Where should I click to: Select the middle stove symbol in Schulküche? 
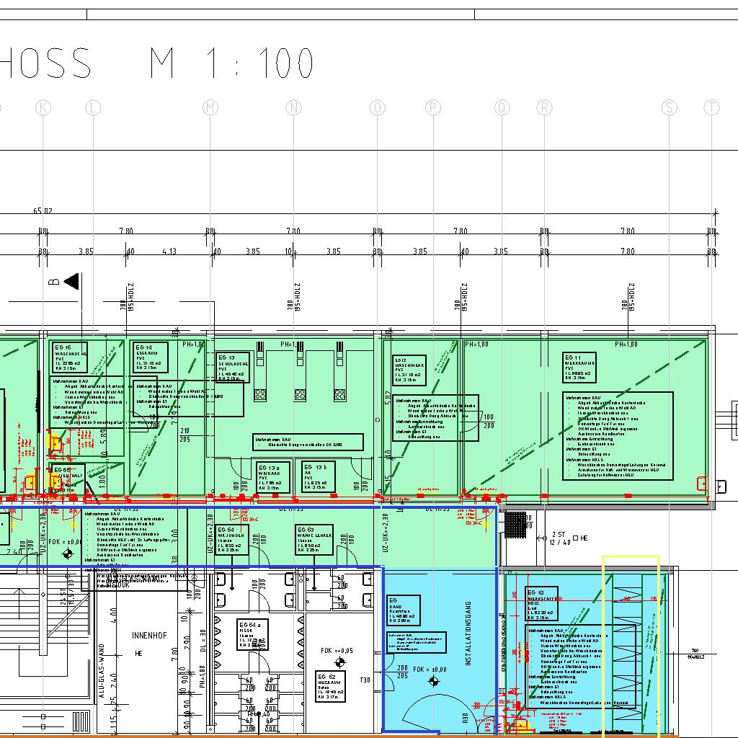pos(300,394)
